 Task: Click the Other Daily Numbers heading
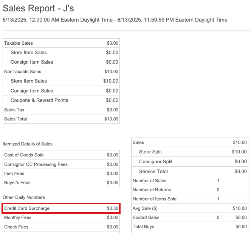click(24, 197)
